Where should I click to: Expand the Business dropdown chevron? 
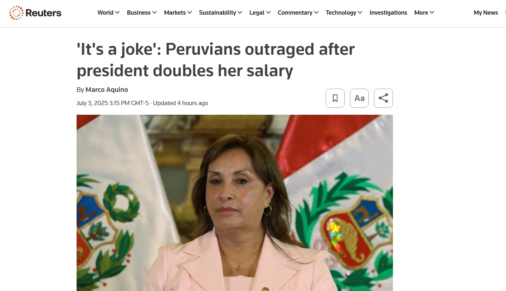155,13
